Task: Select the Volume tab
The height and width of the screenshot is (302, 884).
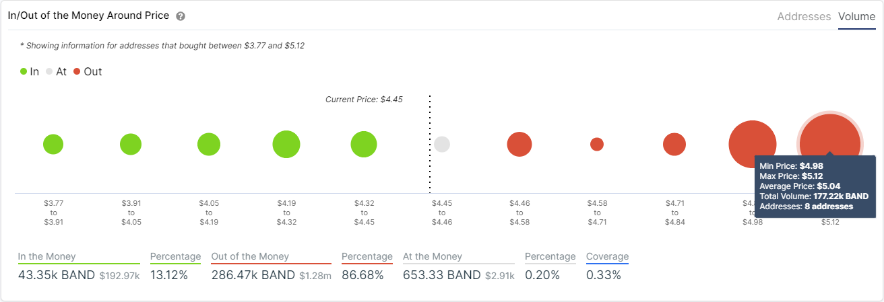Action: 856,17
